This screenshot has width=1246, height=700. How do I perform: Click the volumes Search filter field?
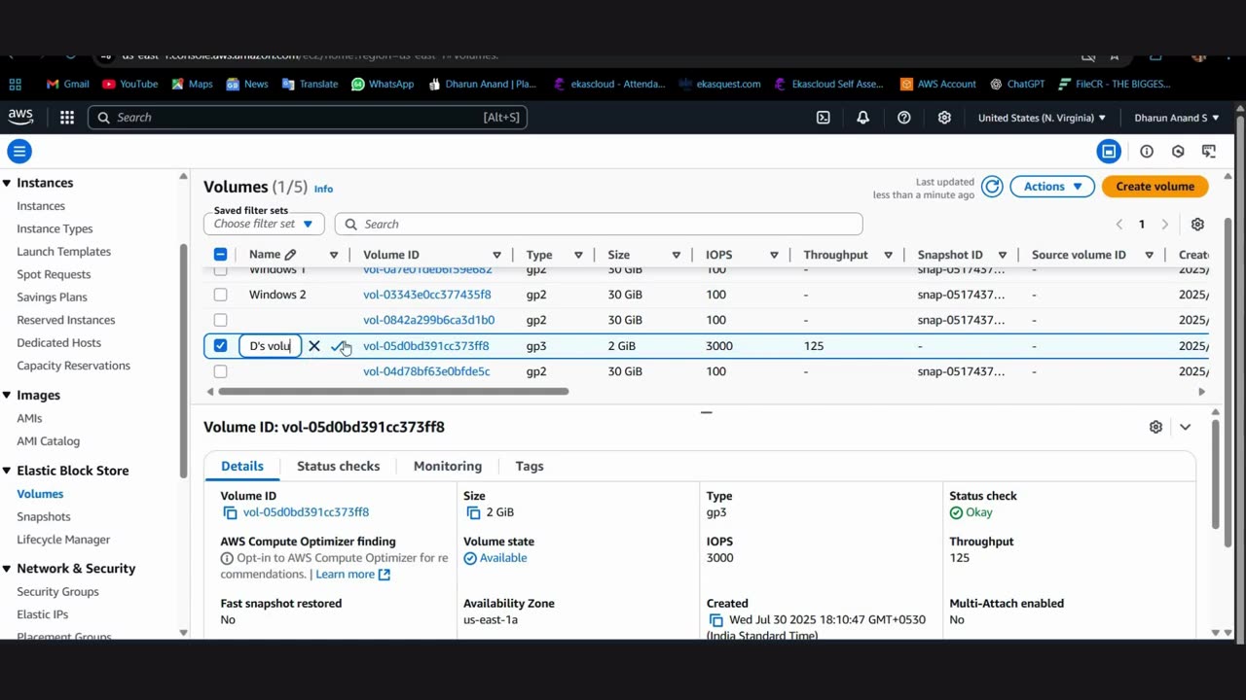(599, 224)
